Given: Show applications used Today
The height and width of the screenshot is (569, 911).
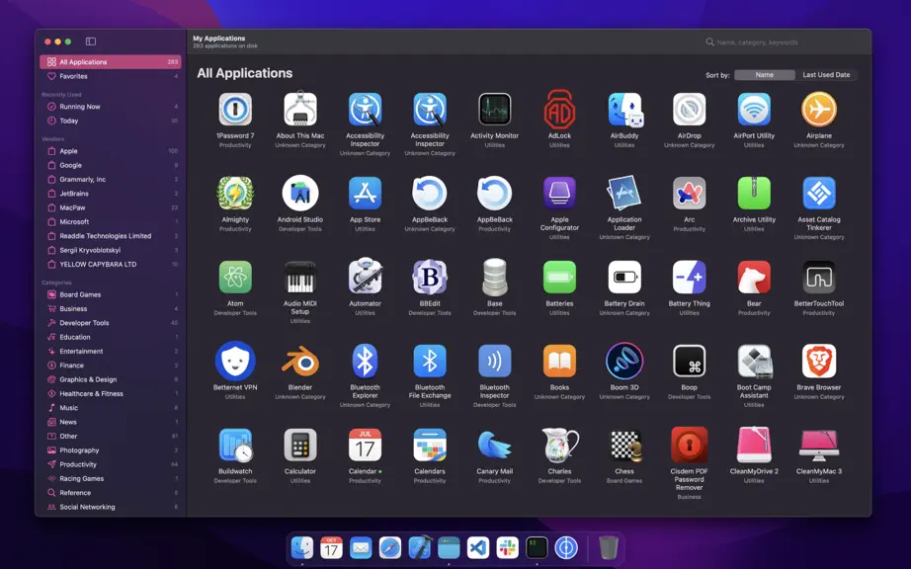Looking at the screenshot, I should [x=111, y=121].
